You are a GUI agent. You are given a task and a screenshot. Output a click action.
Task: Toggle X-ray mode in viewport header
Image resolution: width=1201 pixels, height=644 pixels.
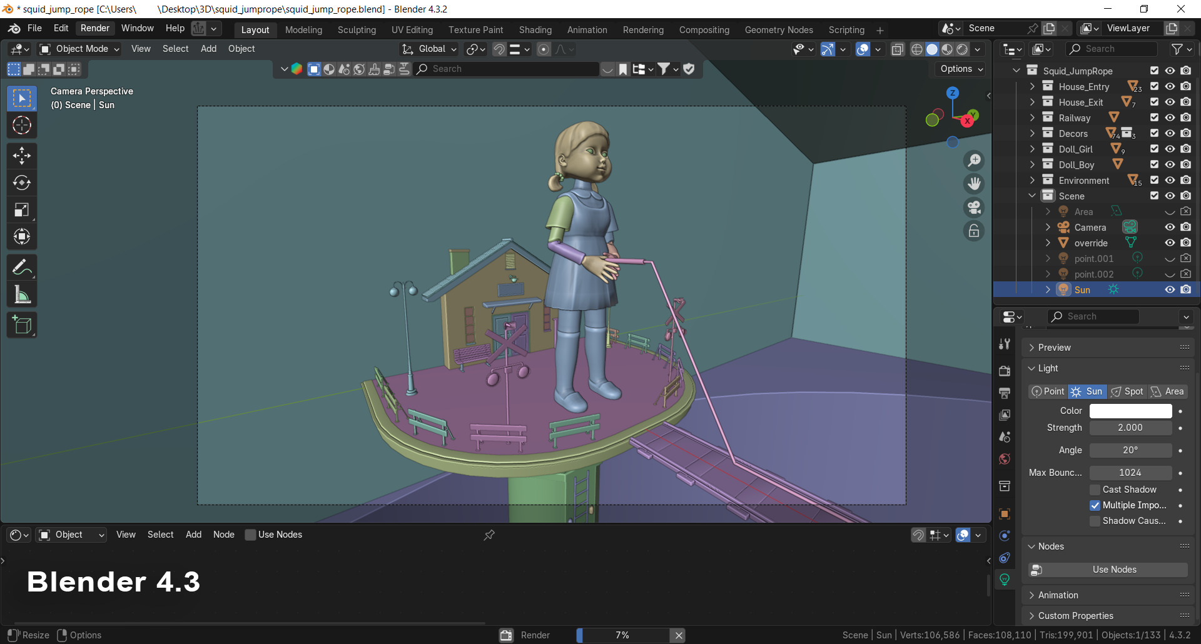coord(897,49)
